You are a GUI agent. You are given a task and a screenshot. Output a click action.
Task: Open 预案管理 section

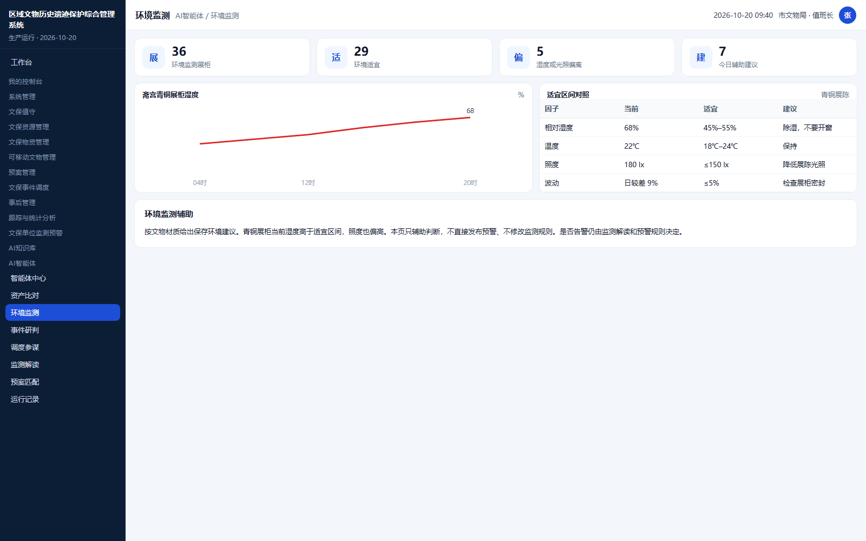pos(22,173)
